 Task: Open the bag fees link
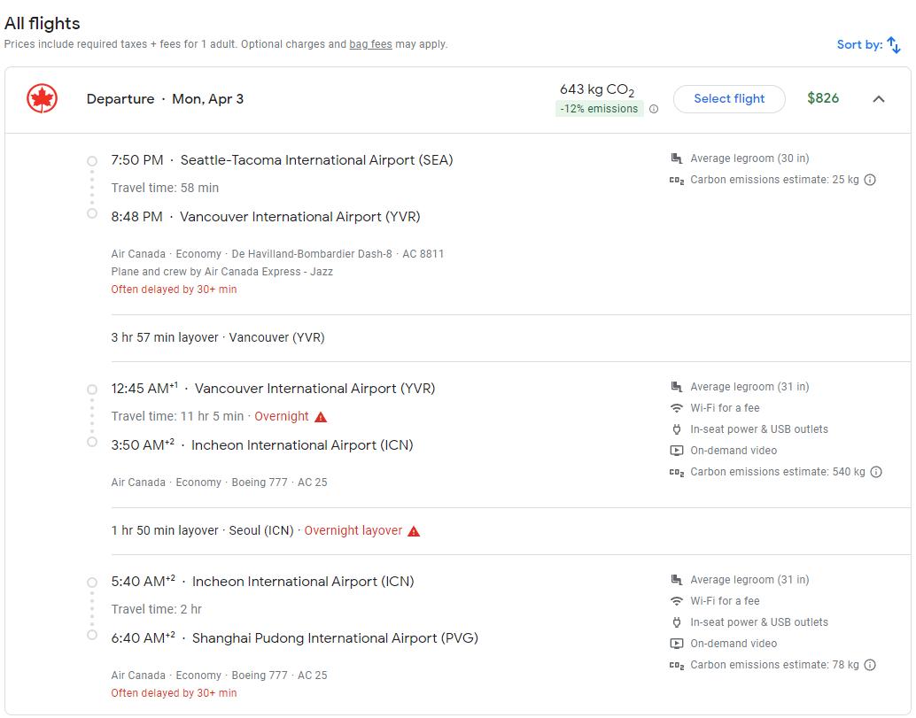pos(370,44)
